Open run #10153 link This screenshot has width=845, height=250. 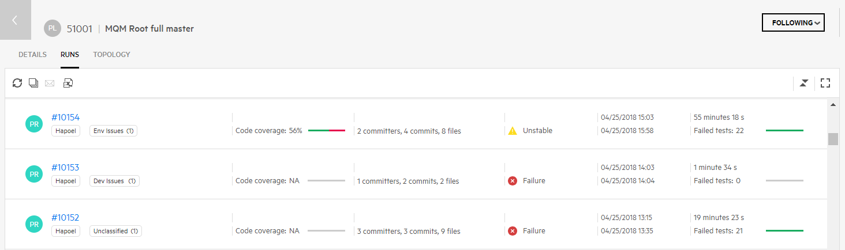pos(65,168)
